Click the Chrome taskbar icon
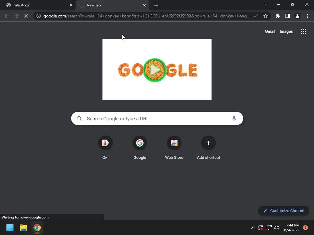 (37, 228)
